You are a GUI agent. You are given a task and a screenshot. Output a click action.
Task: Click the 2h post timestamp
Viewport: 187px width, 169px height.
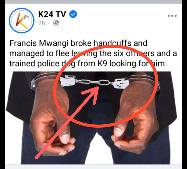click(42, 23)
